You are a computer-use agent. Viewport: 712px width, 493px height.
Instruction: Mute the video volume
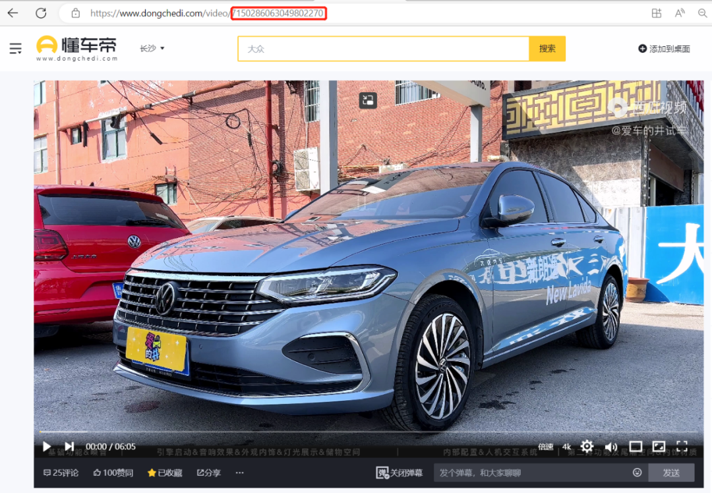pyautogui.click(x=611, y=447)
